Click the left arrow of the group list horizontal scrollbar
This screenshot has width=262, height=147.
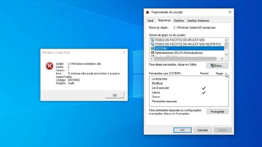click(x=151, y=59)
